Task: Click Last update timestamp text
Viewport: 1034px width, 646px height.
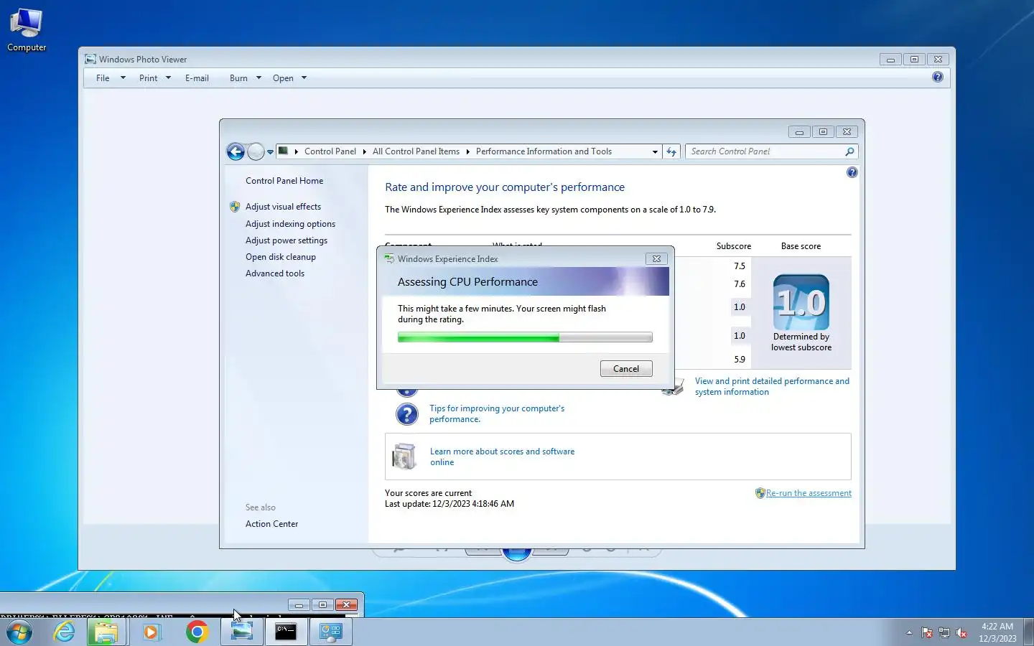Action: click(x=450, y=504)
